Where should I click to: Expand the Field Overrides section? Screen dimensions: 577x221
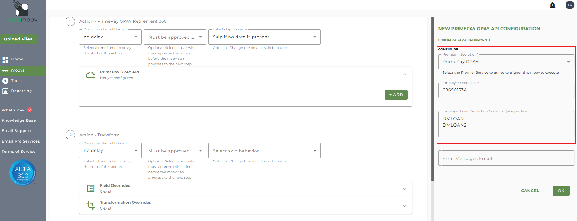point(405,189)
